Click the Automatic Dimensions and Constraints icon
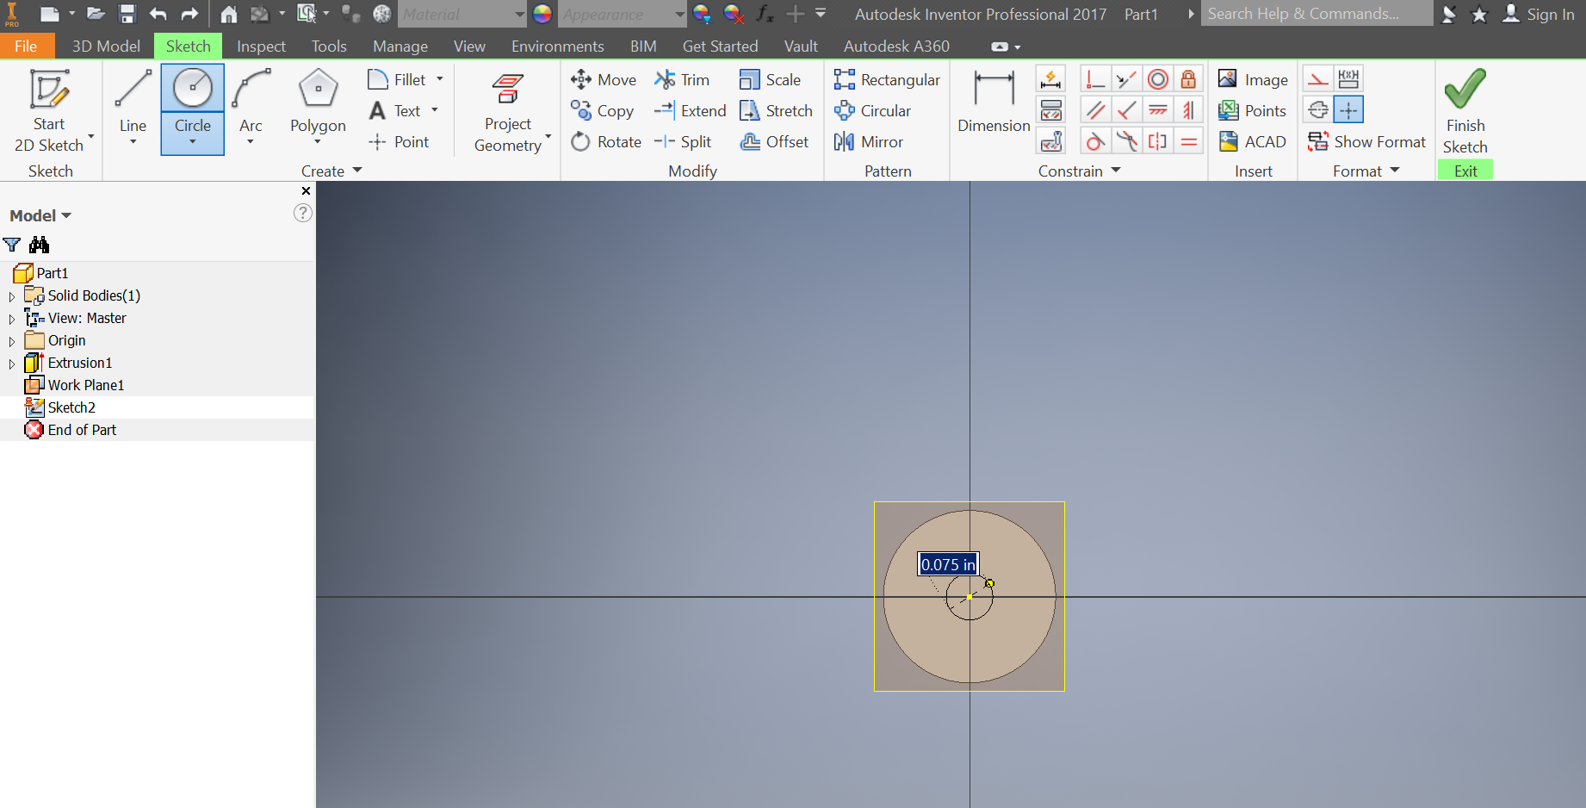 (x=1050, y=79)
